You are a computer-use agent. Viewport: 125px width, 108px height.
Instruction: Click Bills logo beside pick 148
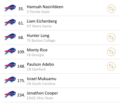click(10, 65)
